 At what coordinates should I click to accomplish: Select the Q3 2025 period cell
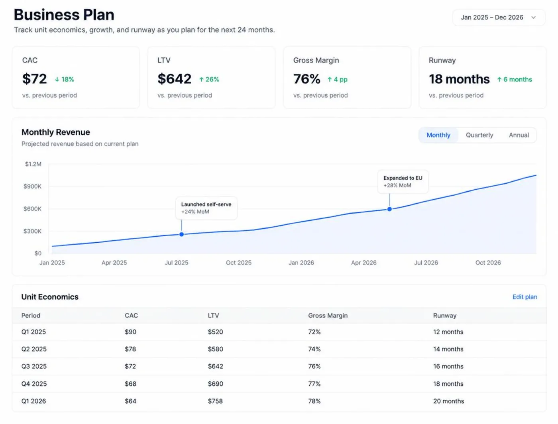34,366
